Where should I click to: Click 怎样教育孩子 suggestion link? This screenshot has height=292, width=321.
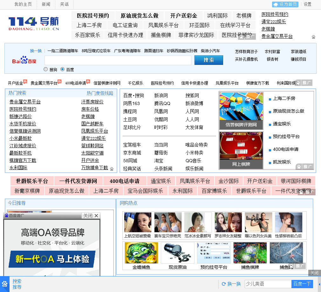click(246, 52)
